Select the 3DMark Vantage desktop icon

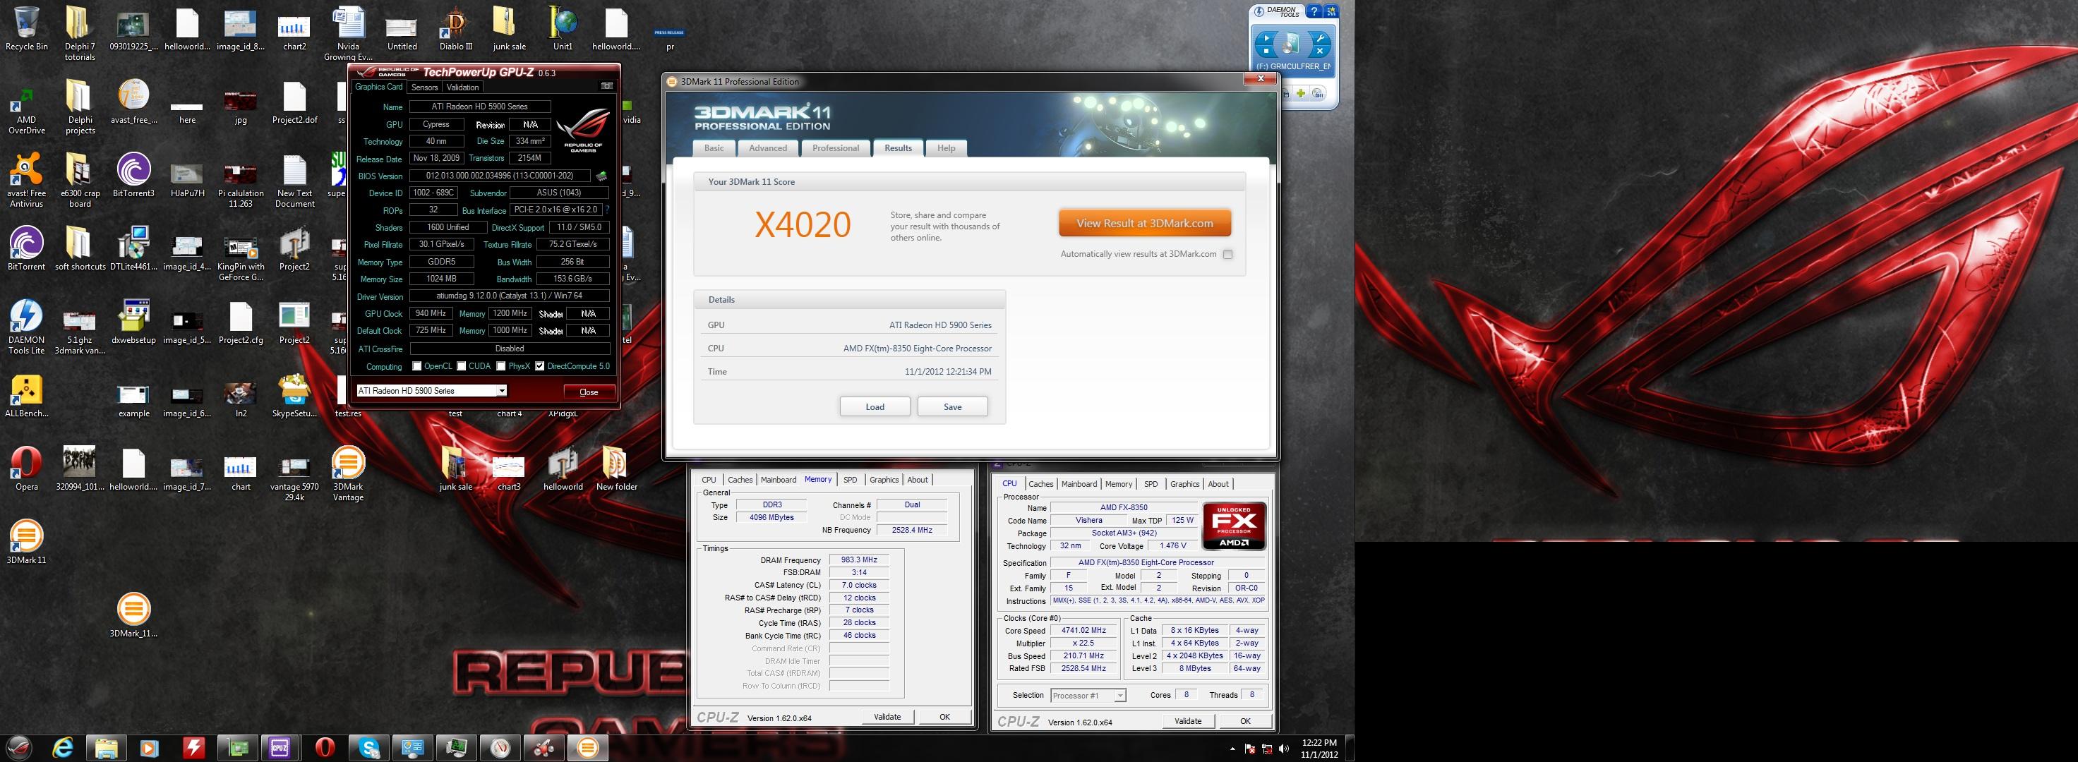coord(349,474)
